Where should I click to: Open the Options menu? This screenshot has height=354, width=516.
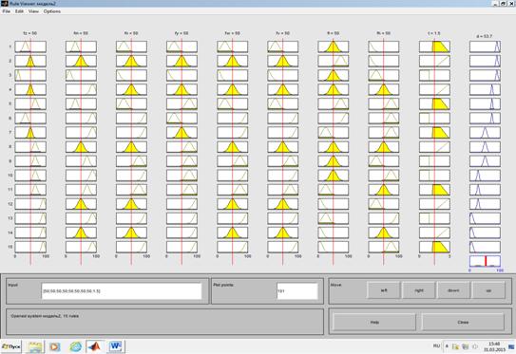coord(52,11)
